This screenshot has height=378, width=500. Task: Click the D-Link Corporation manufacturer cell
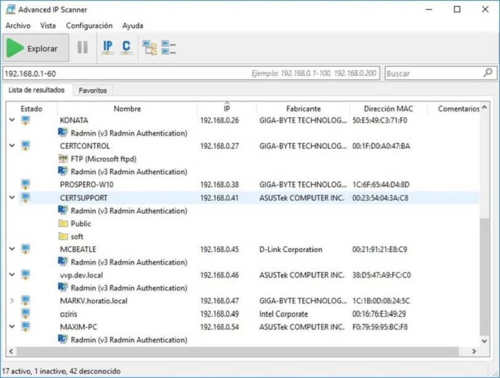(x=291, y=249)
